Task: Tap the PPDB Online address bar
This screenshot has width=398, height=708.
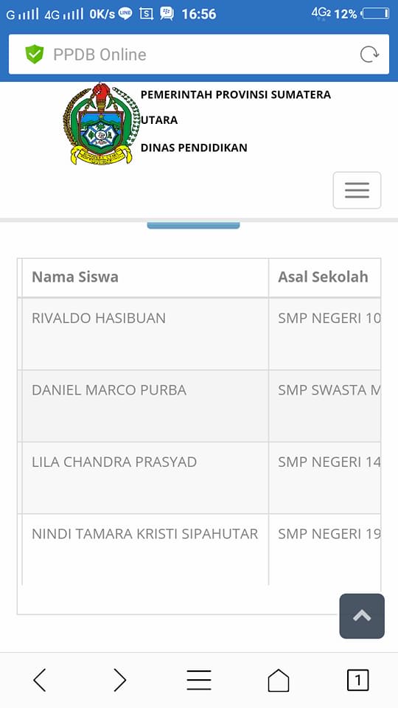Action: click(x=198, y=55)
